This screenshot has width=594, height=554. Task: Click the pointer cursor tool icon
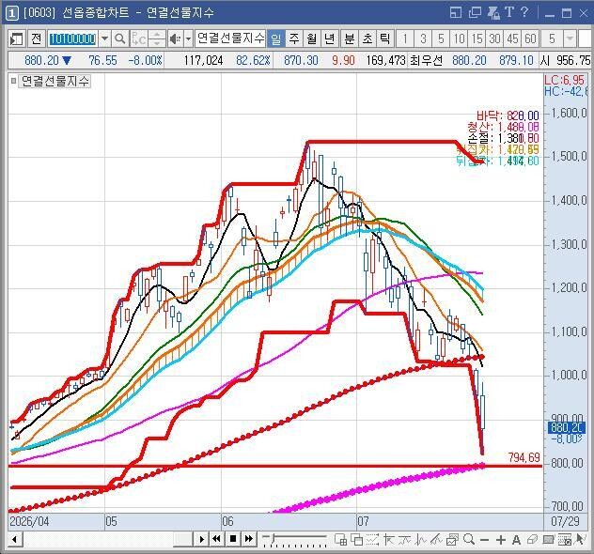tap(580, 539)
